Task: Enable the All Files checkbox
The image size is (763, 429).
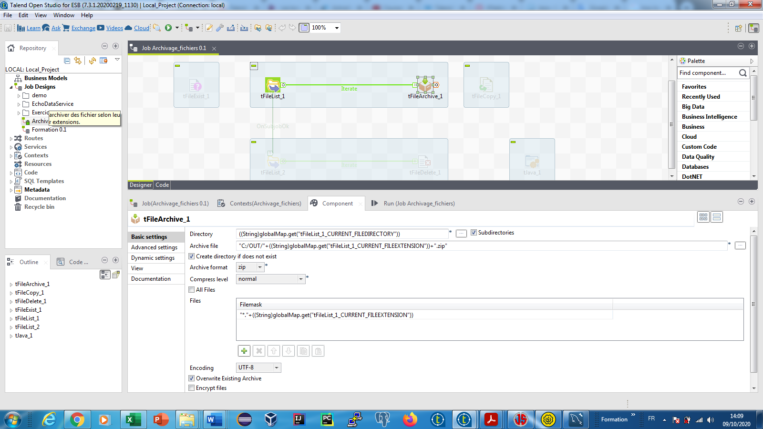Action: click(x=192, y=290)
